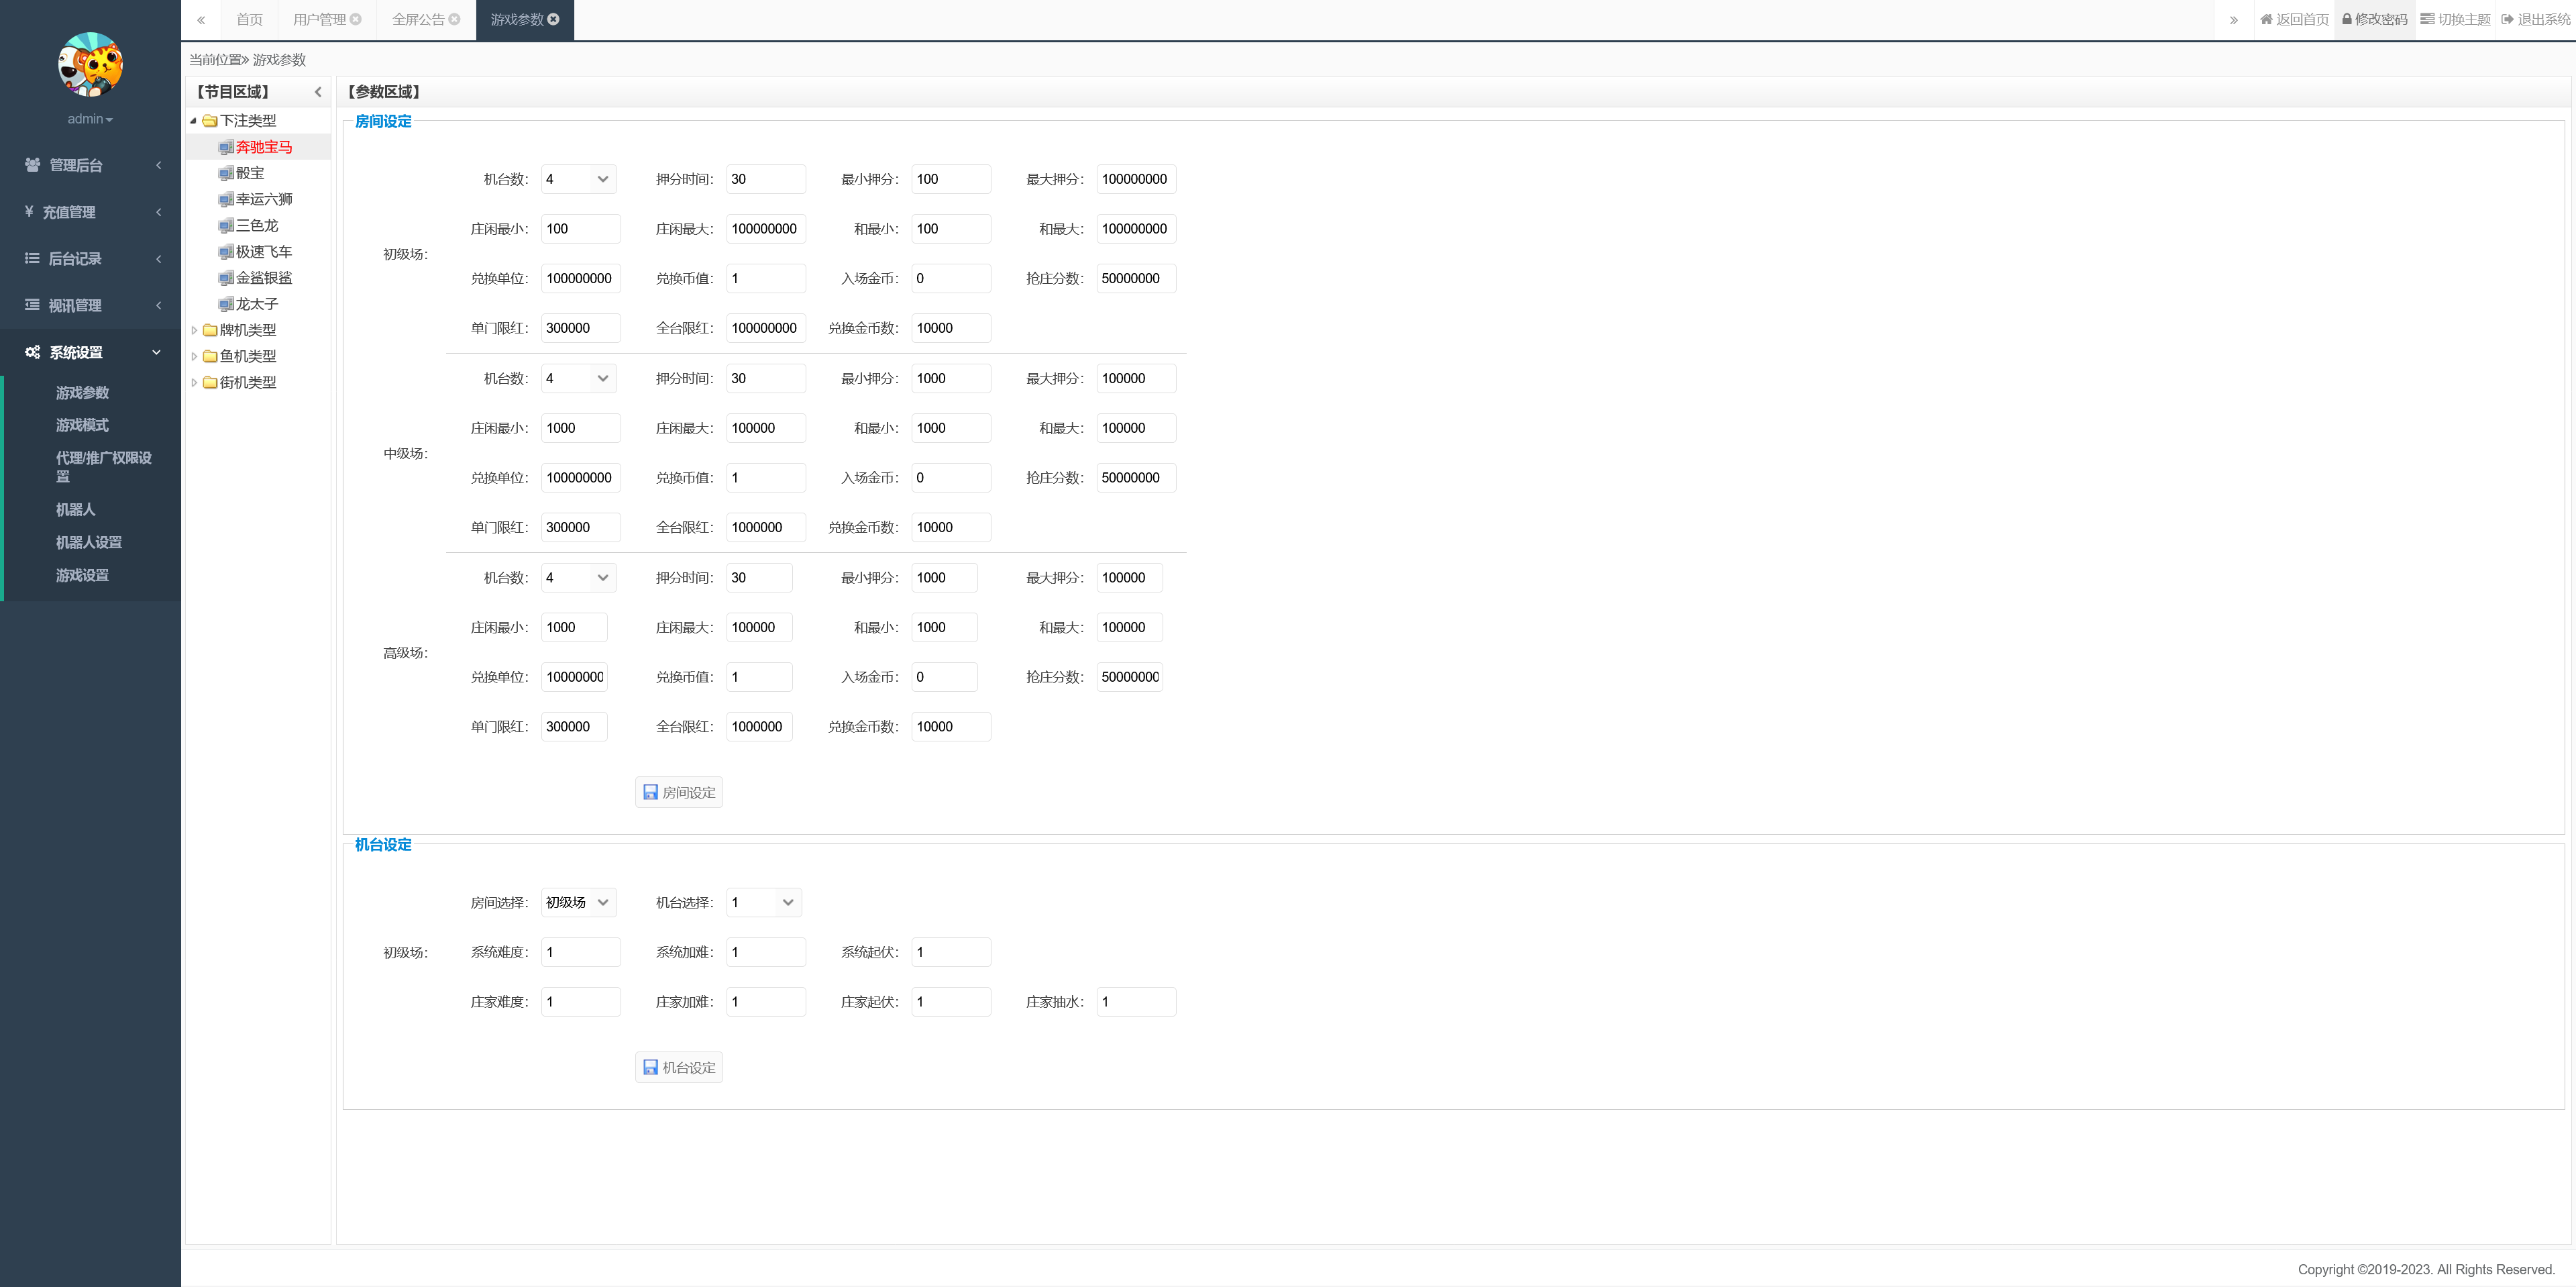
Task: Expand the 鱼机类型 tree folder
Action: 194,356
